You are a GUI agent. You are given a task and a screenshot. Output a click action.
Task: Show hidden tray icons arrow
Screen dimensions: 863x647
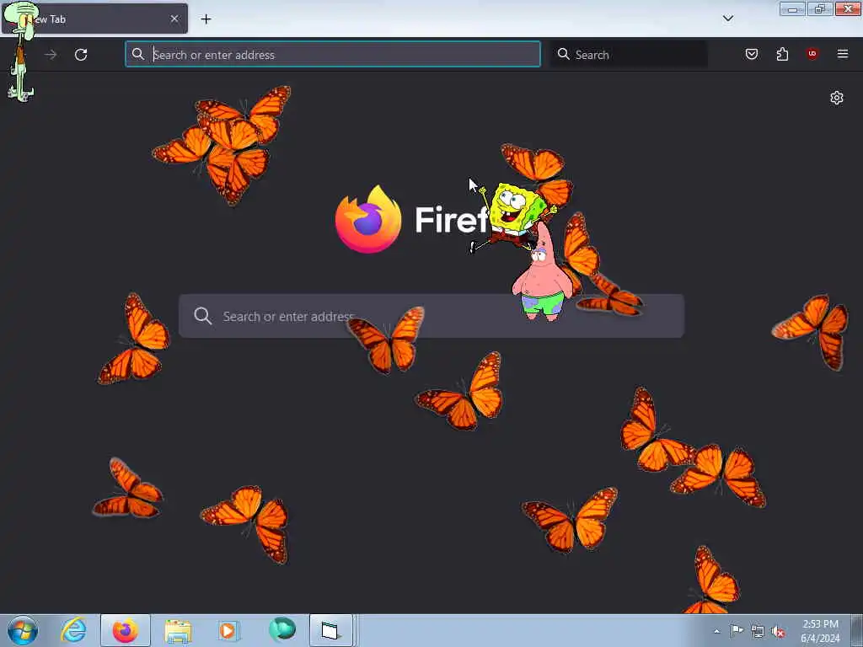click(x=716, y=631)
